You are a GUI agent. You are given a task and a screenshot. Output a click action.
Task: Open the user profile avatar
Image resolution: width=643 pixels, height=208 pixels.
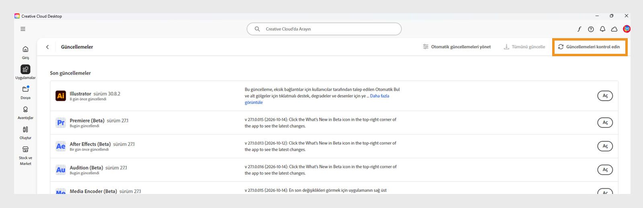click(627, 29)
